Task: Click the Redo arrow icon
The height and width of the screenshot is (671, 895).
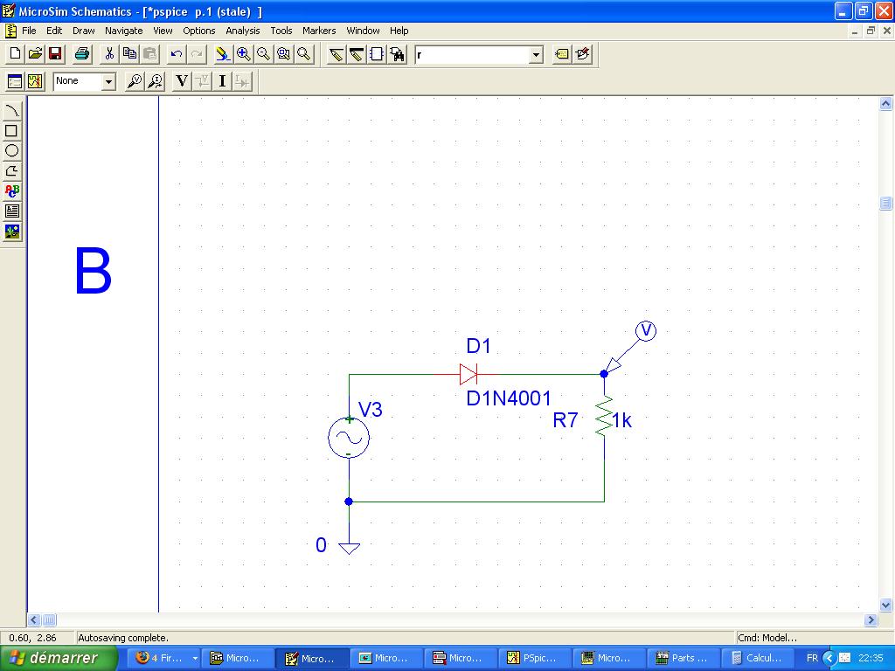Action: click(197, 54)
